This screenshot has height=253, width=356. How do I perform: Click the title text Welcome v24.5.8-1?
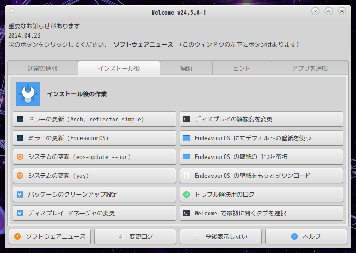(179, 12)
